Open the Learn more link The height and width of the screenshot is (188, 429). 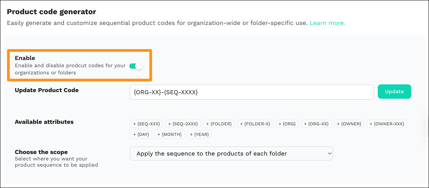click(x=327, y=23)
